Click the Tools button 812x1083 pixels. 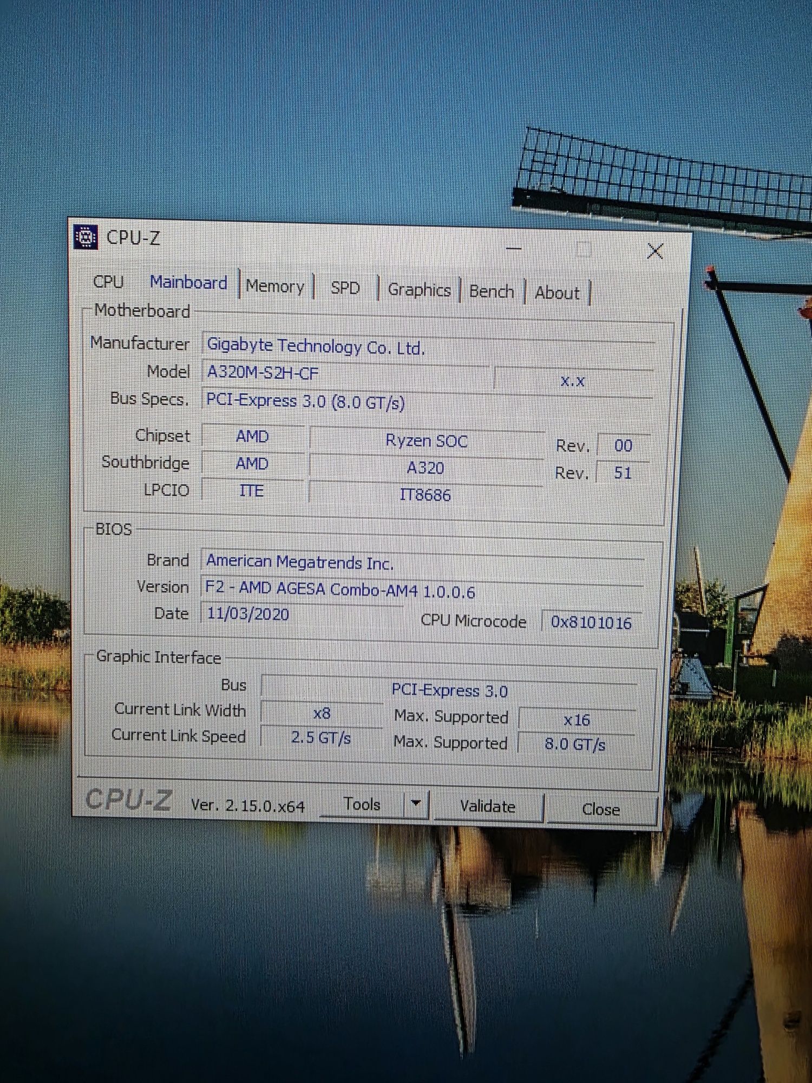(x=362, y=804)
